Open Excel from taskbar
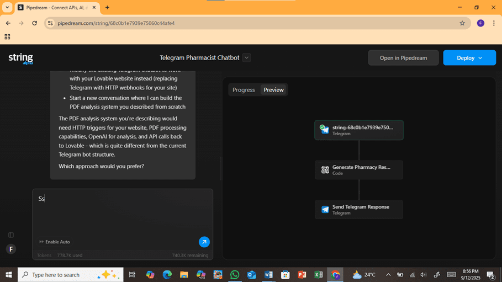Image resolution: width=502 pixels, height=282 pixels. (x=319, y=275)
